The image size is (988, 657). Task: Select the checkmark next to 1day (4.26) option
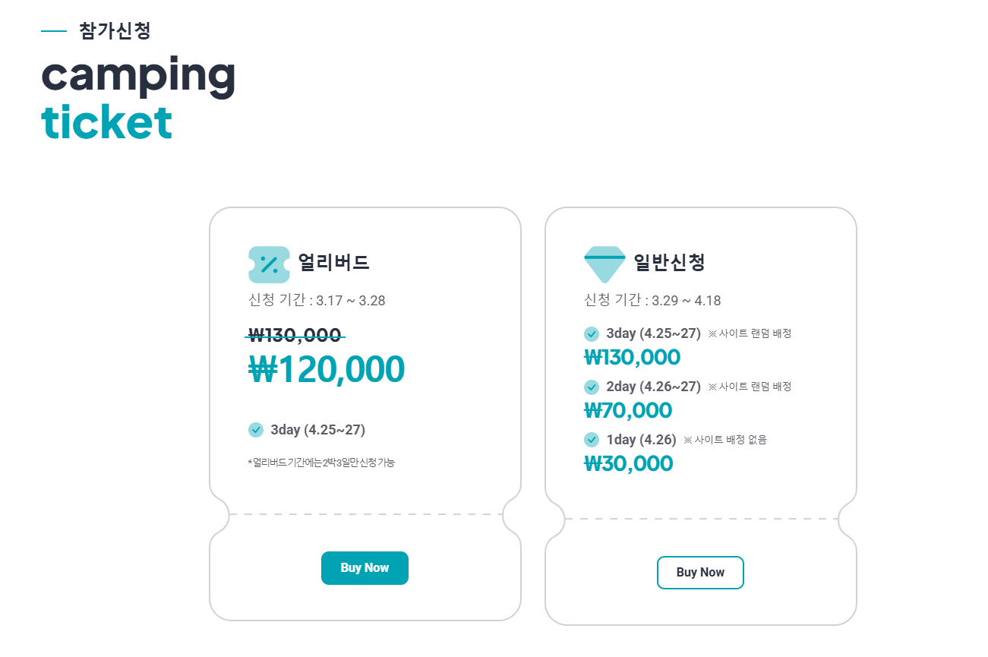click(592, 440)
